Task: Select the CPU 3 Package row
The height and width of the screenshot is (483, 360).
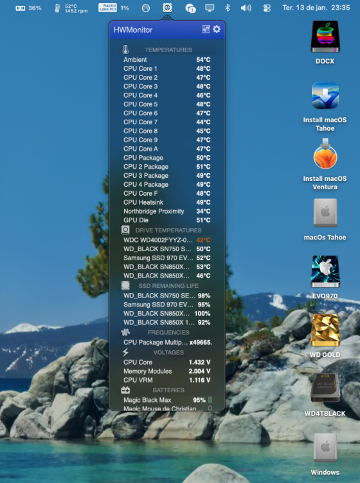Action: point(167,176)
